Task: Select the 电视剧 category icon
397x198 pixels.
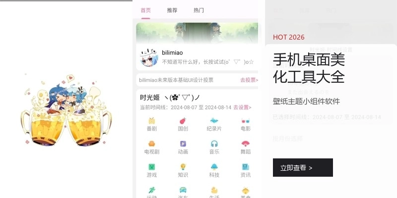Action: pos(152,144)
